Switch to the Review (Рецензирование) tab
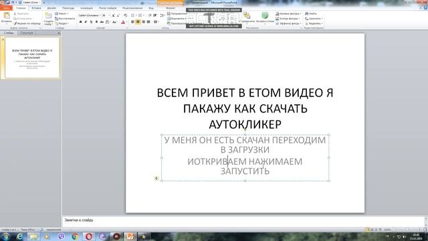428x241 pixels. click(132, 8)
